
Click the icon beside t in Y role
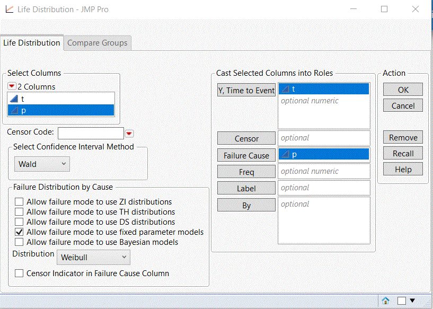coord(285,89)
